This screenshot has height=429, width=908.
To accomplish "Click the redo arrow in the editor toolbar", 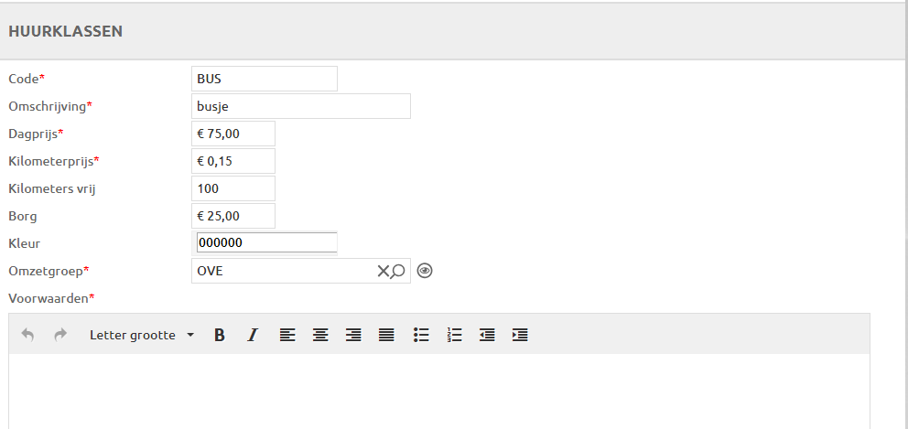I will click(60, 335).
